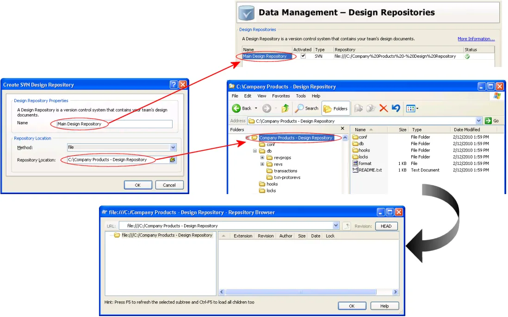Viewport: 508px width, 317px height.
Task: Click the Data Management database icon
Action: pos(246,13)
